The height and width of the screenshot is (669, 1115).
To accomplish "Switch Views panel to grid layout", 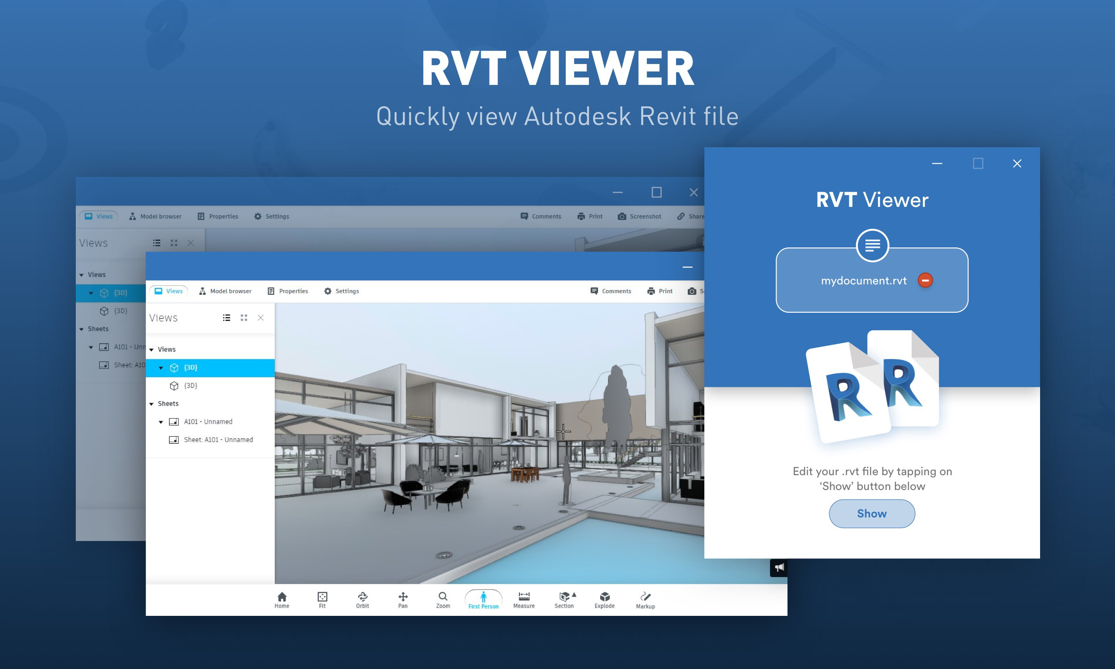I will pos(244,318).
